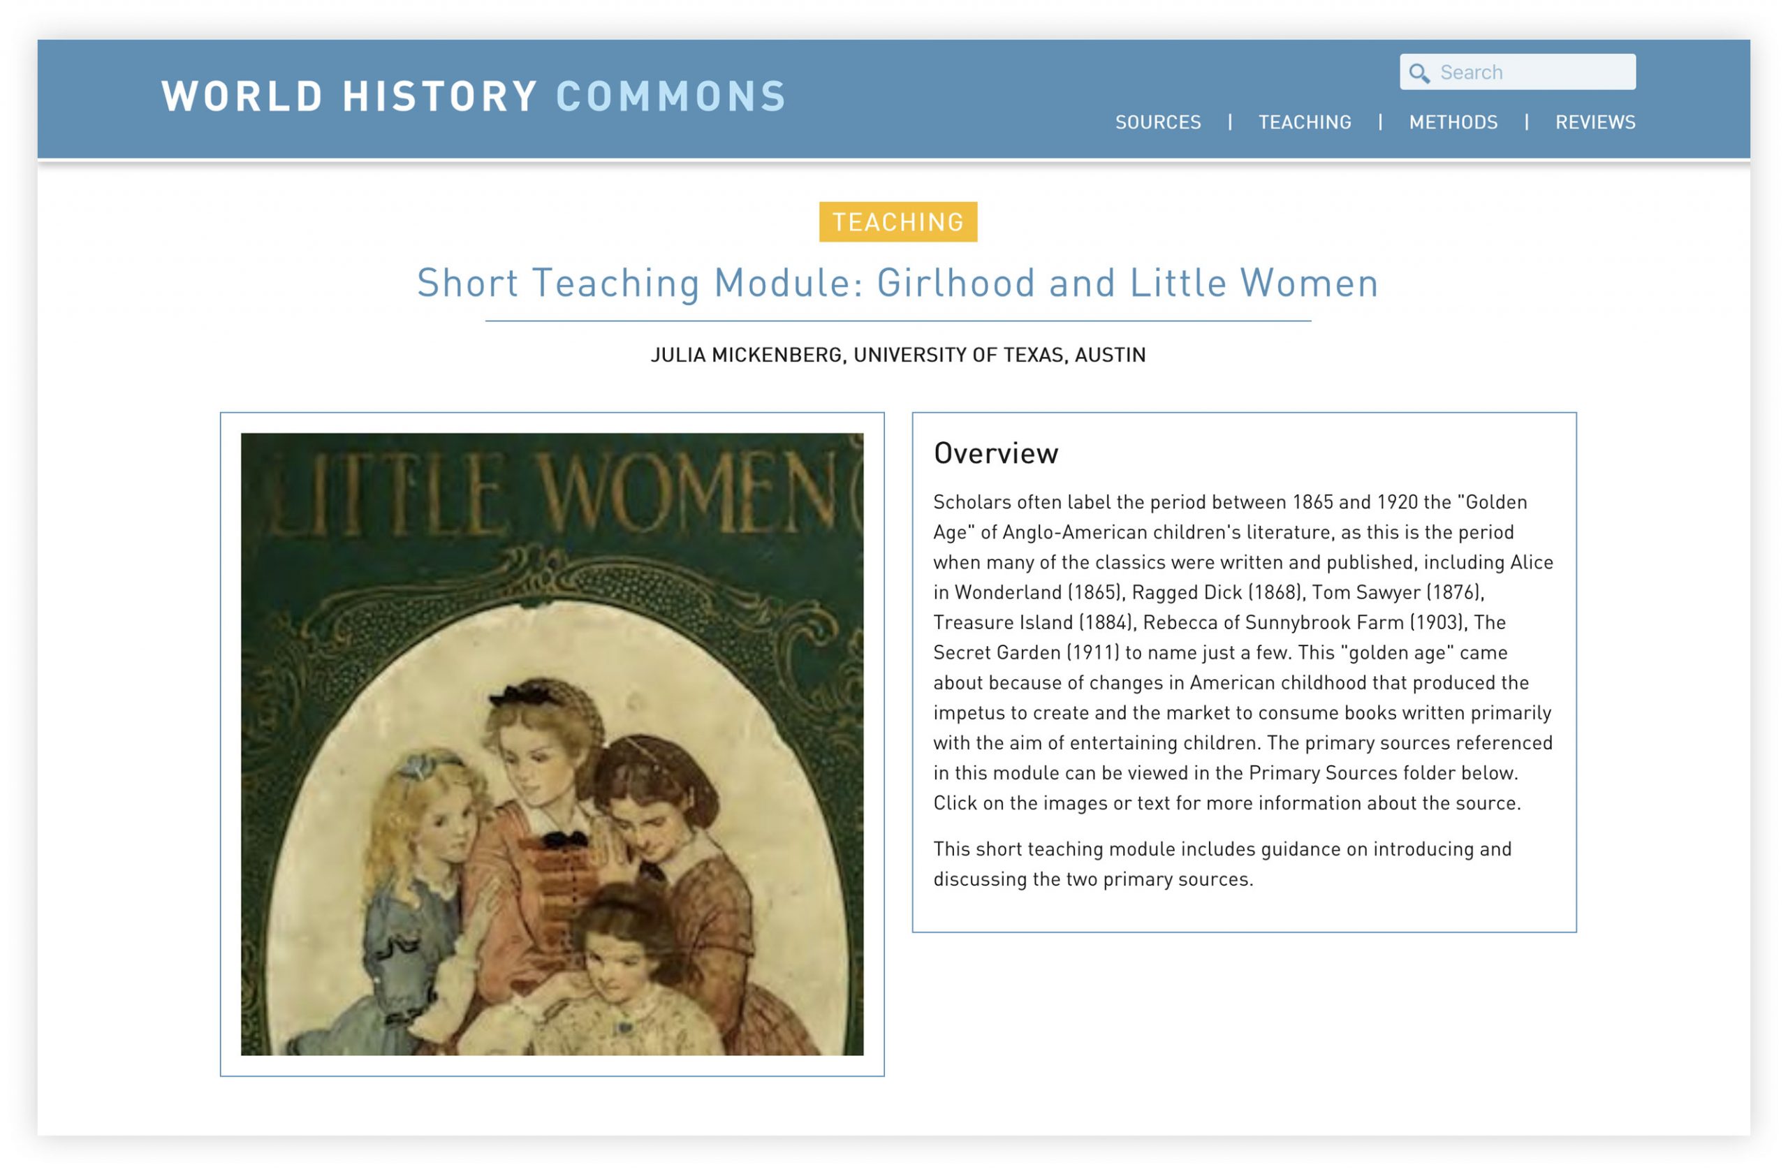1788x1174 pixels.
Task: Go to the METHODS section
Action: point(1453,122)
